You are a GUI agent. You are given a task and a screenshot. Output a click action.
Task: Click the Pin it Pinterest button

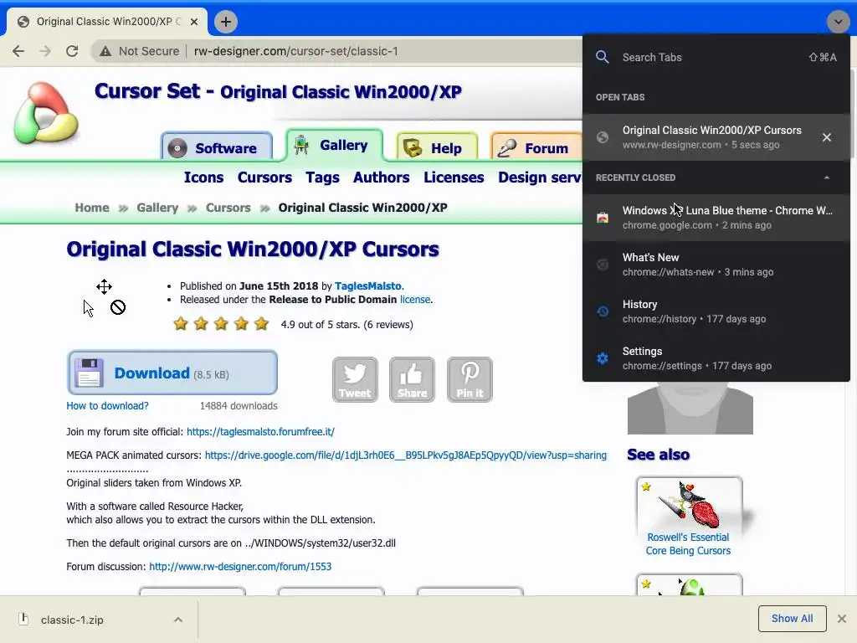click(470, 379)
